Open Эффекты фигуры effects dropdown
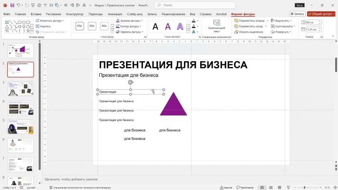Viewport: 338px width, 190px height. point(130,32)
